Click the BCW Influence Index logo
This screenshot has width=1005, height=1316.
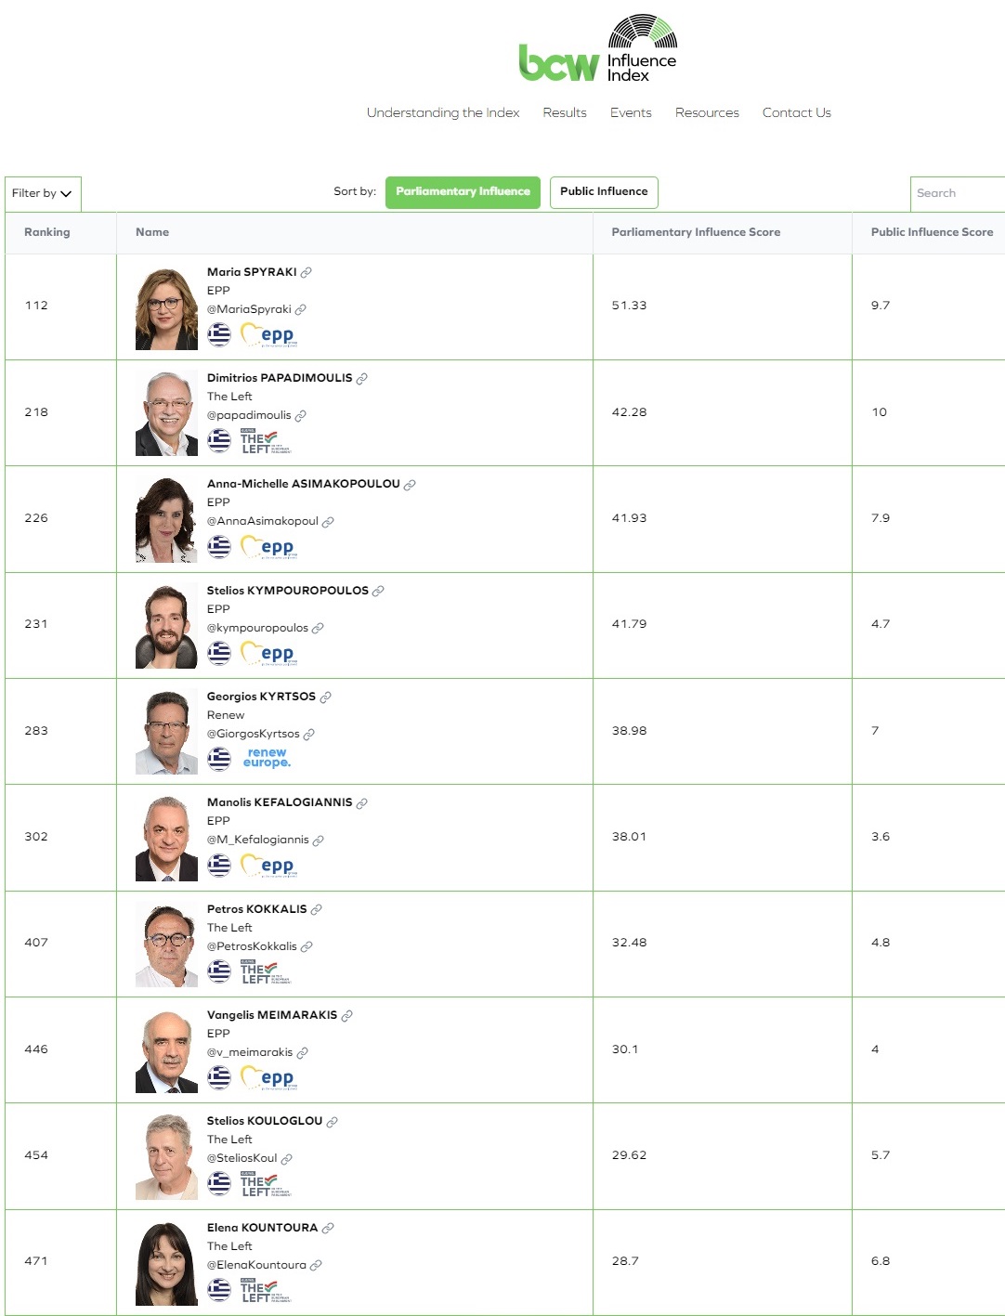pos(597,49)
